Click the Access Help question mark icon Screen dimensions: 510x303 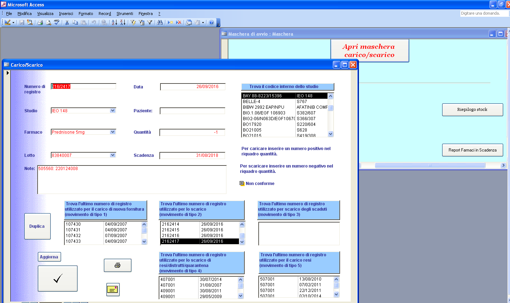coord(211,22)
